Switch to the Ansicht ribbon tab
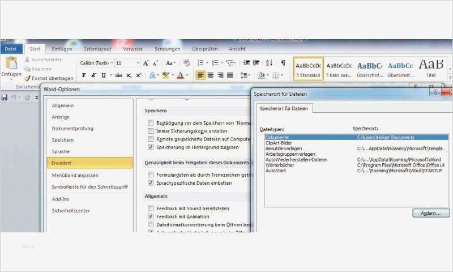This screenshot has height=272, width=453. click(237, 49)
